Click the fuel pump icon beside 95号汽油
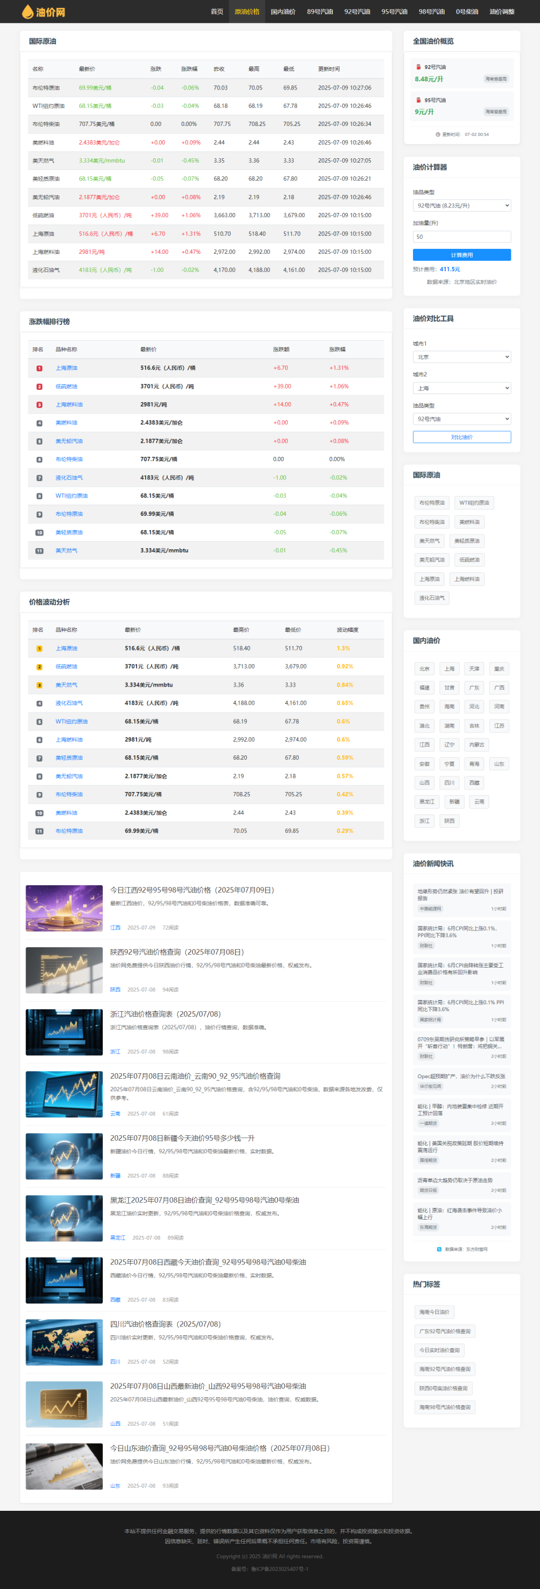 point(419,100)
